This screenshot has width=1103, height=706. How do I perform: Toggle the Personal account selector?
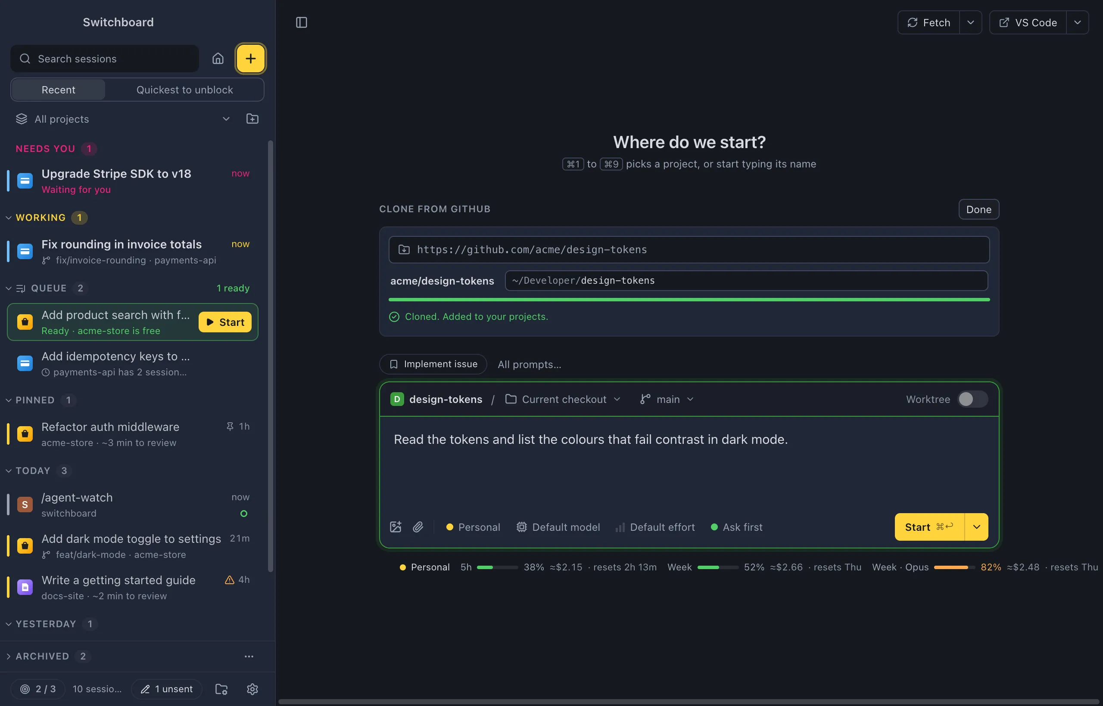pos(473,527)
